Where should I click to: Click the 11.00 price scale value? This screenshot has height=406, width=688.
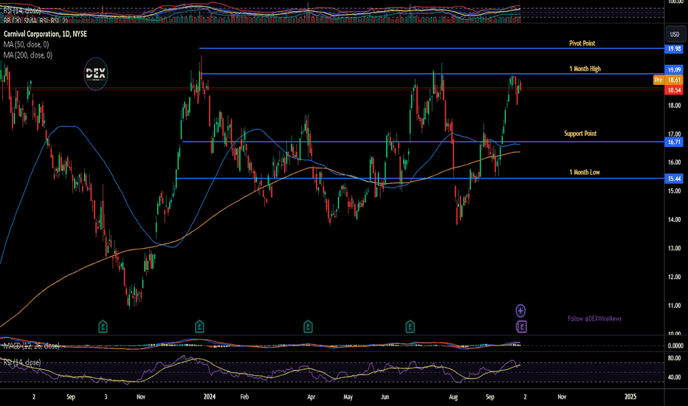[675, 306]
